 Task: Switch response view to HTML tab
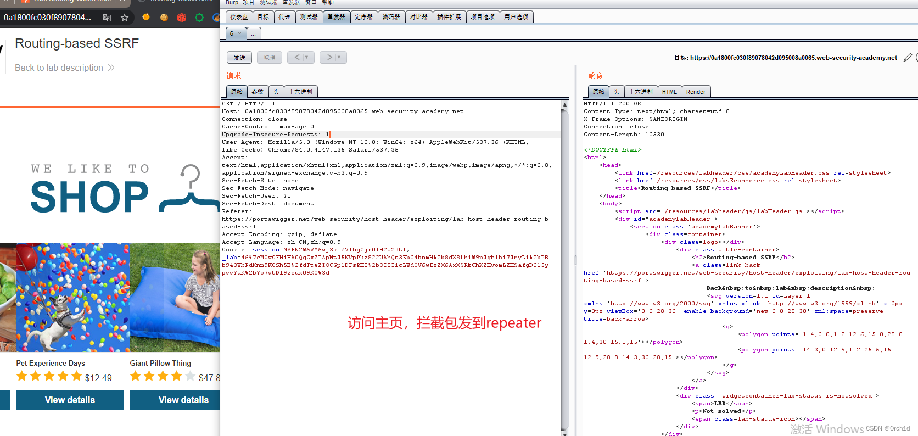[x=669, y=92]
